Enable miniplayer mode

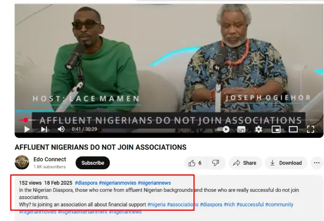click(x=276, y=129)
